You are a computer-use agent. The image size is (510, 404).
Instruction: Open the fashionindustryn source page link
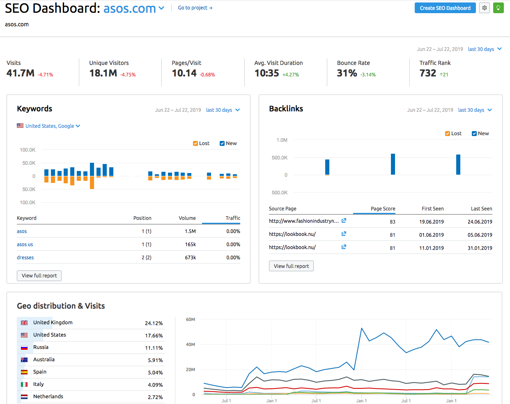[x=304, y=221]
